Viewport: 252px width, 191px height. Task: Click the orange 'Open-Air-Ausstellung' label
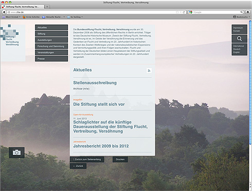(83, 114)
